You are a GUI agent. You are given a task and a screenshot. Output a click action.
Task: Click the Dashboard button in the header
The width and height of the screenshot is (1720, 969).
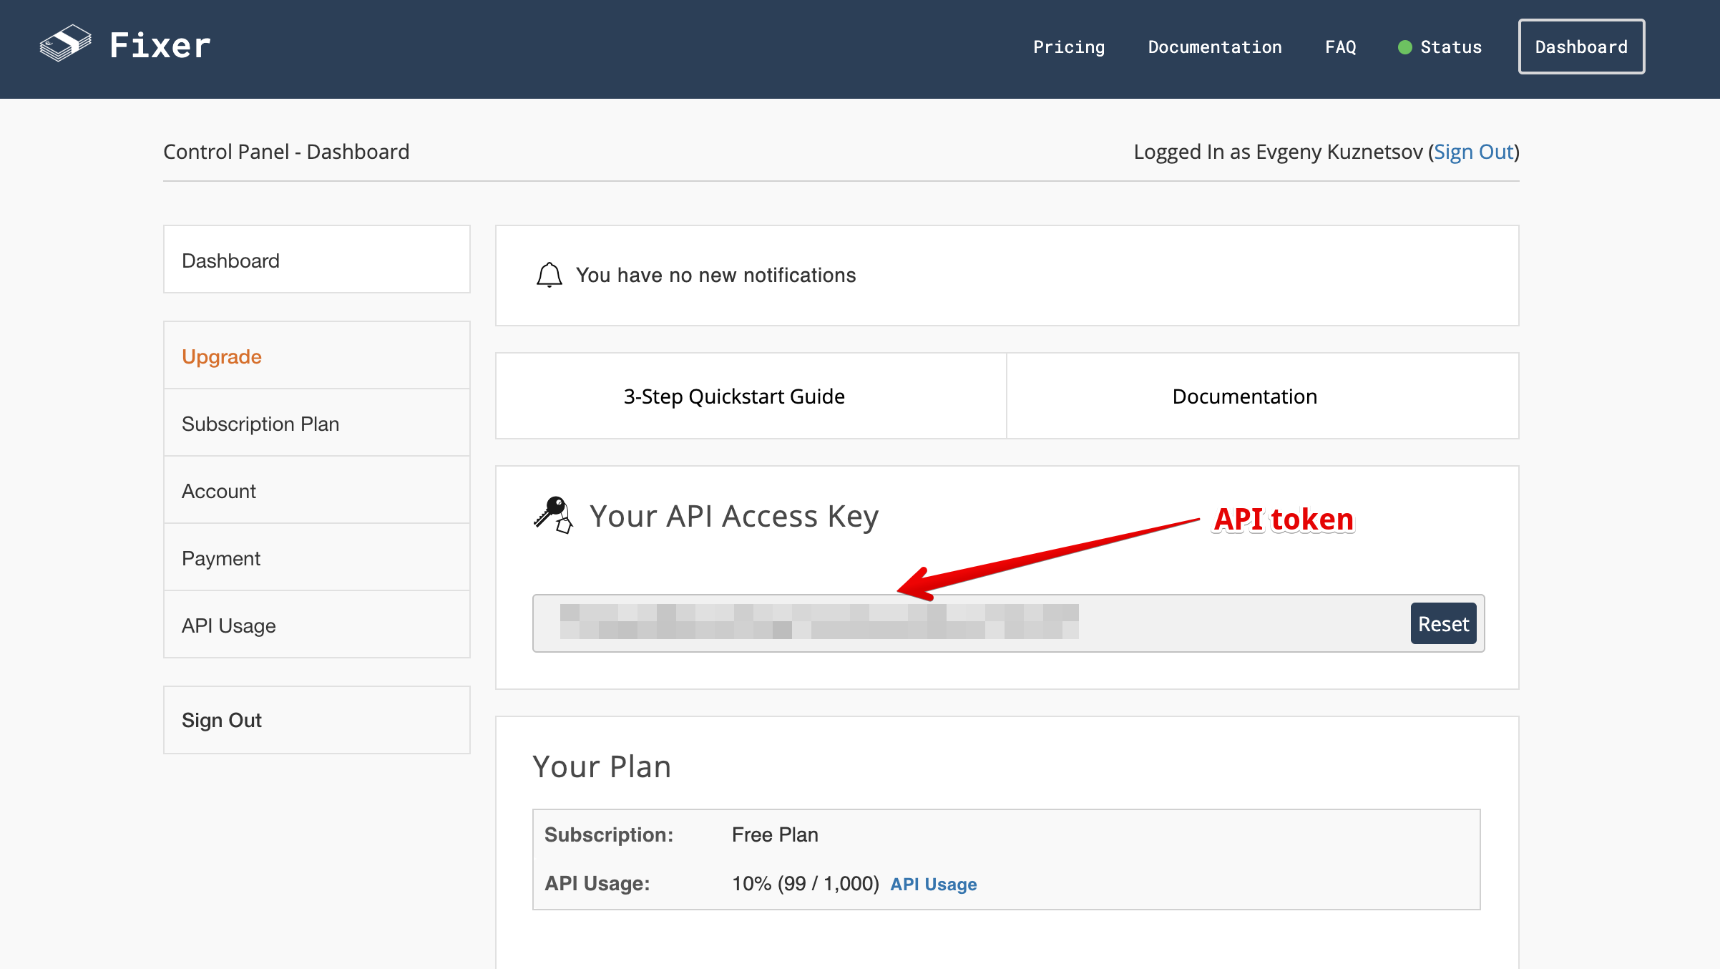[1581, 47]
